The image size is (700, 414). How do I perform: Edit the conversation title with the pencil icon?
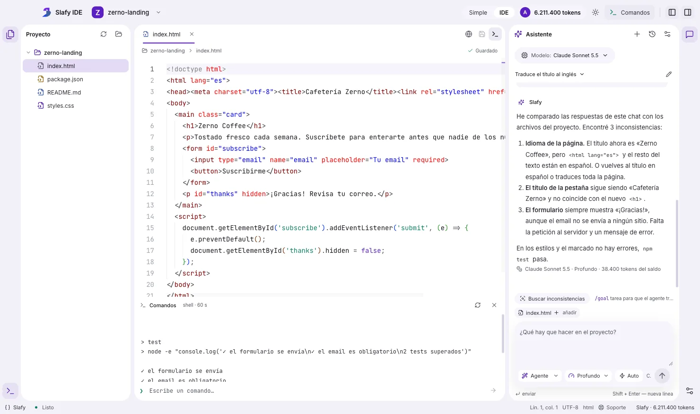click(x=669, y=74)
